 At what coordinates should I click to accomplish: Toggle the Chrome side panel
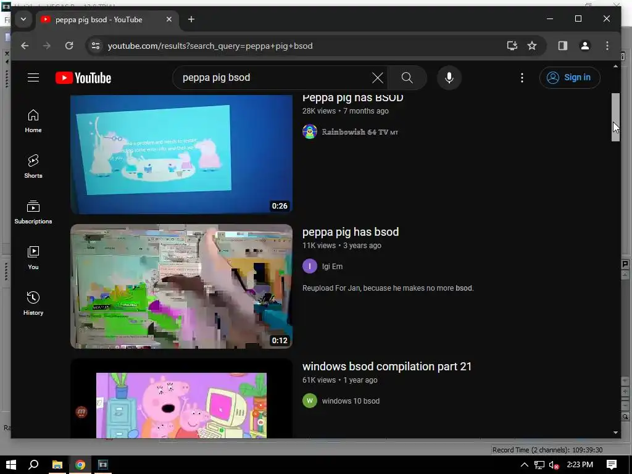click(x=563, y=46)
